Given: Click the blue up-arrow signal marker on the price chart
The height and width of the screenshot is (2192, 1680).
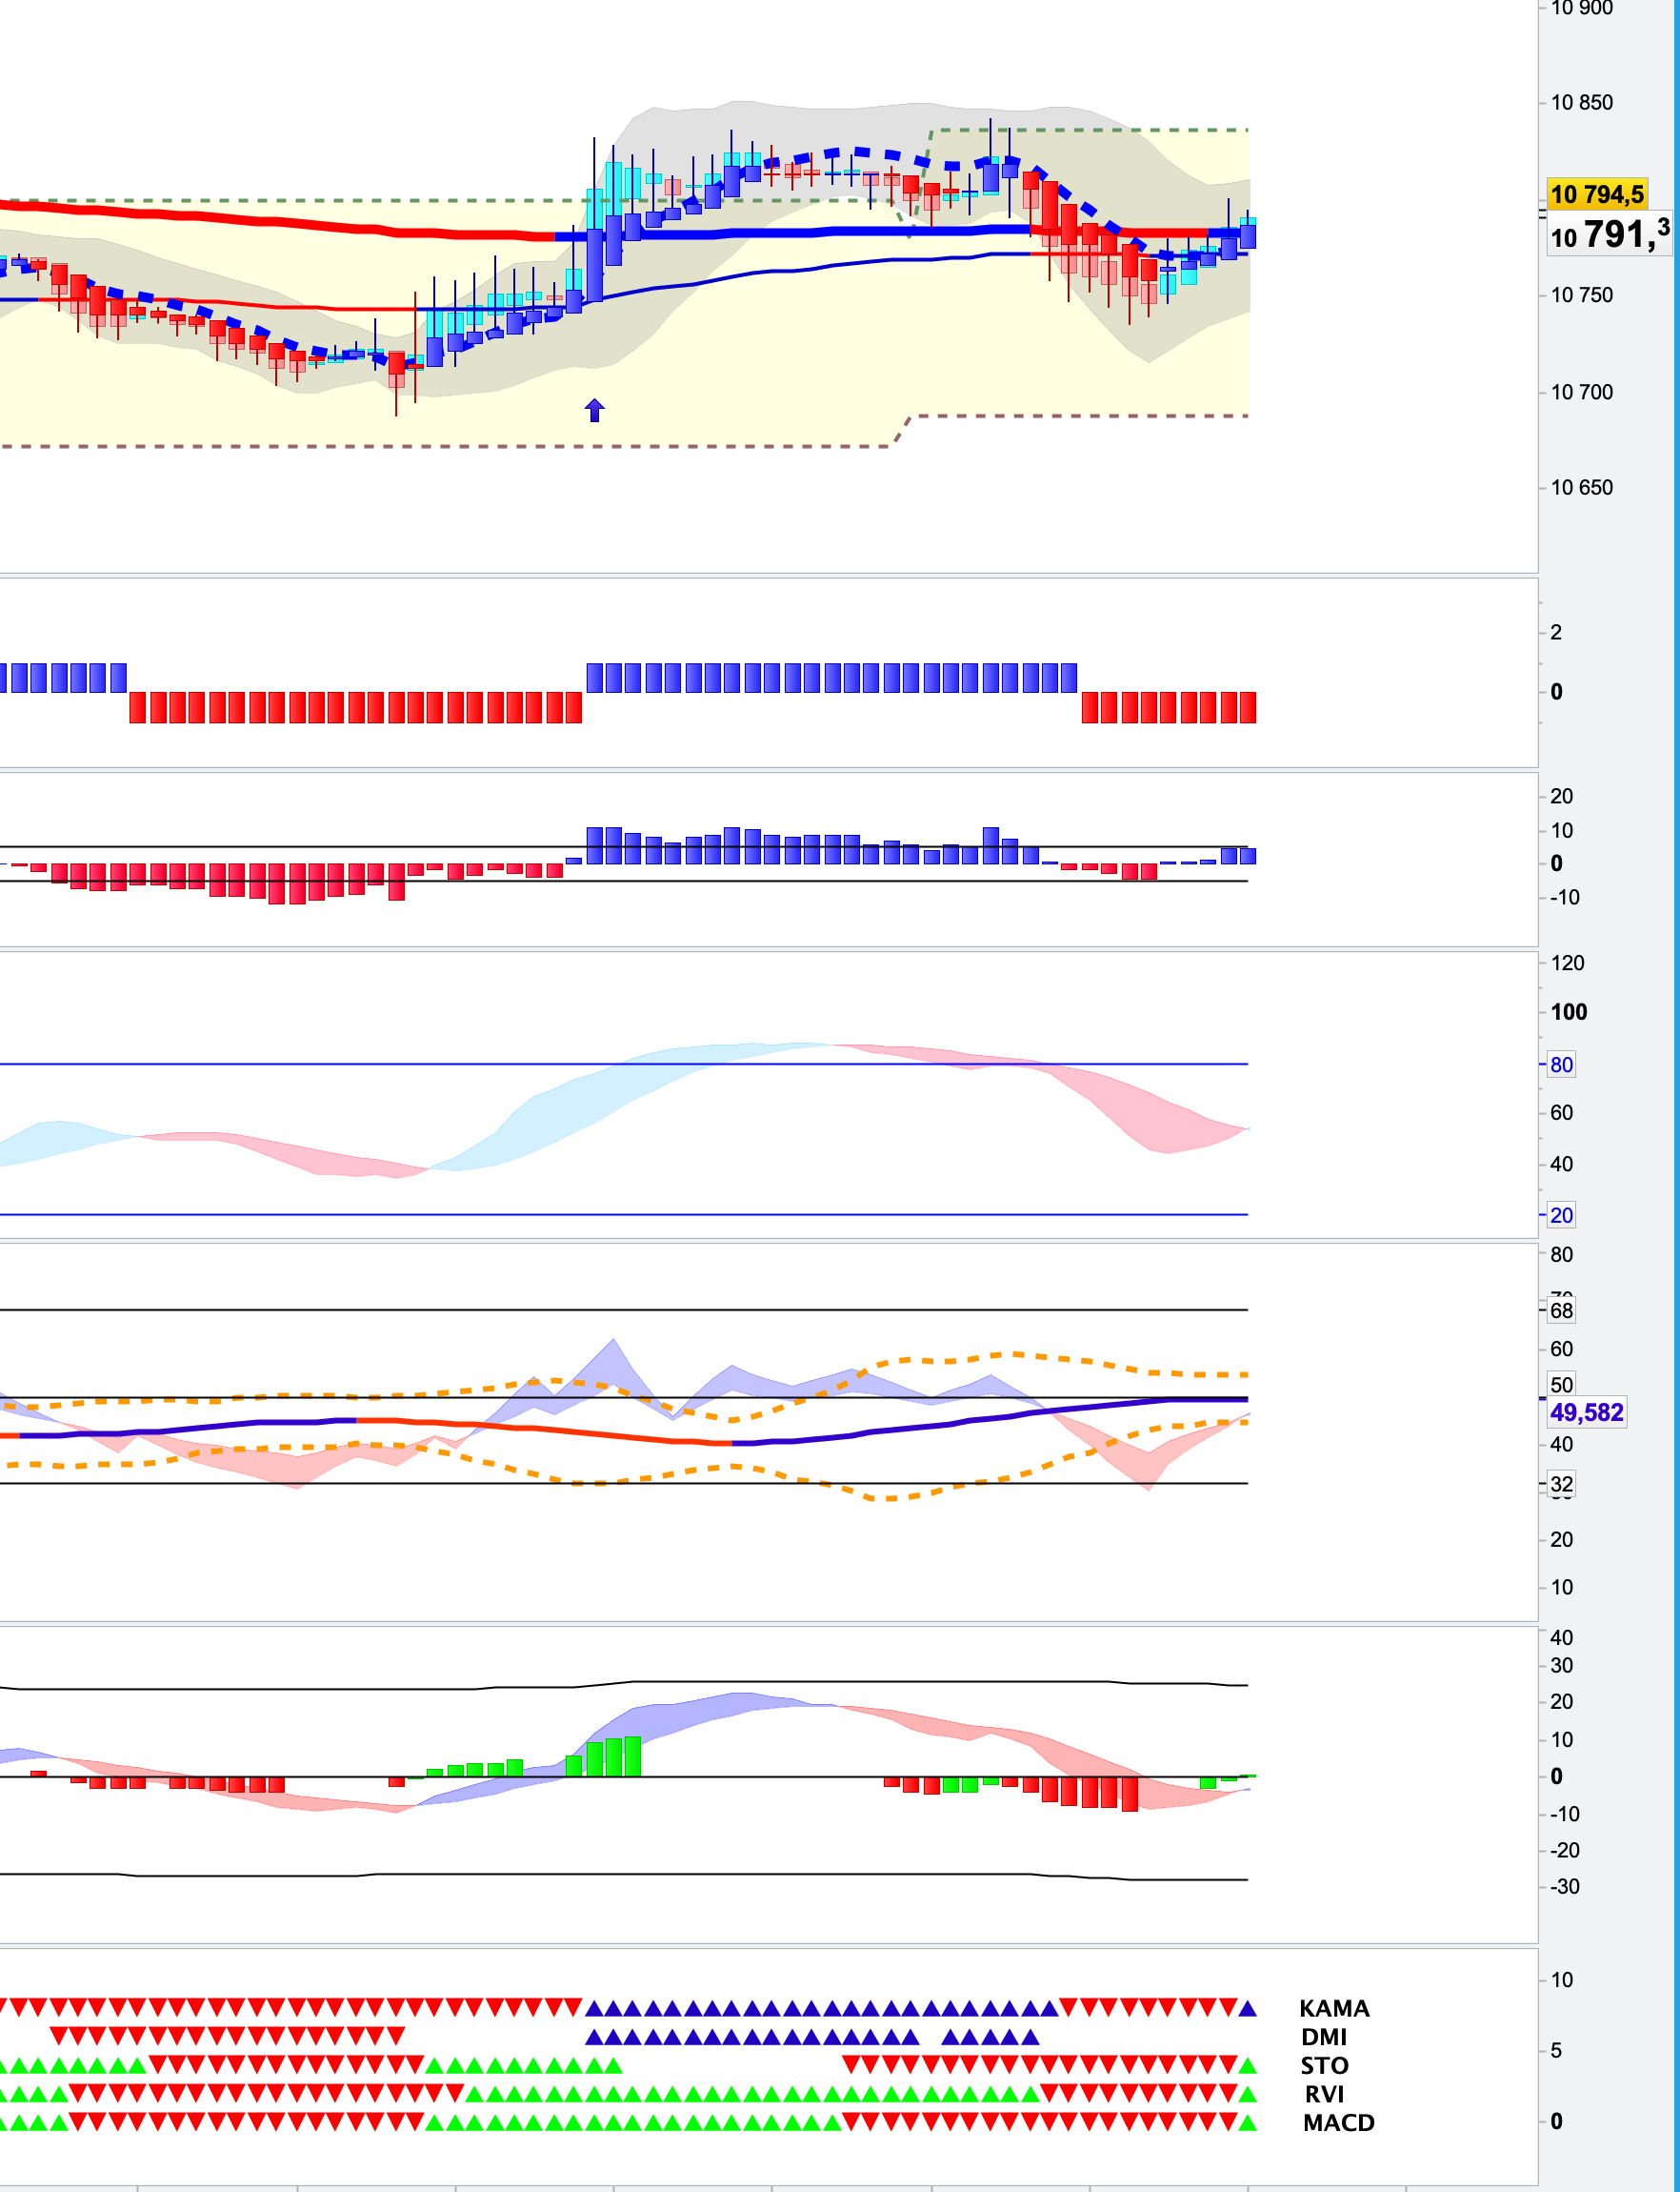Looking at the screenshot, I should click(x=594, y=409).
